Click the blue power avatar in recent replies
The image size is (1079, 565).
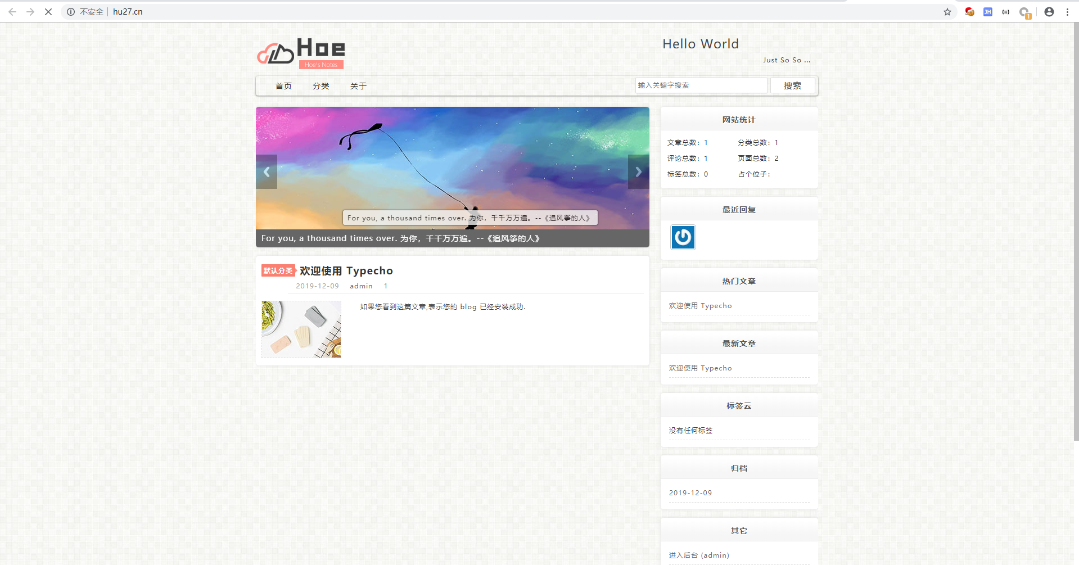click(x=683, y=237)
